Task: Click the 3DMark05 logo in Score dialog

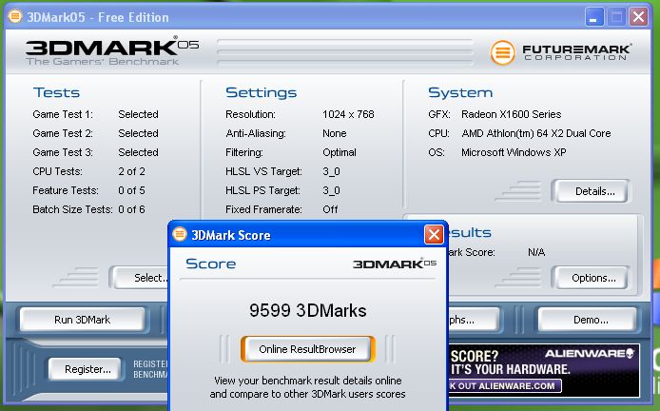Action: click(x=395, y=264)
